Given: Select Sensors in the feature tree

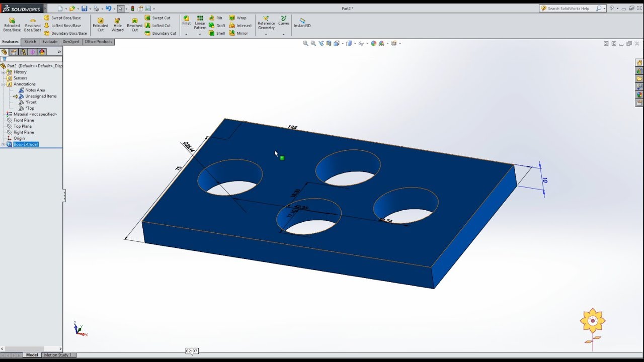Looking at the screenshot, I should coord(20,78).
